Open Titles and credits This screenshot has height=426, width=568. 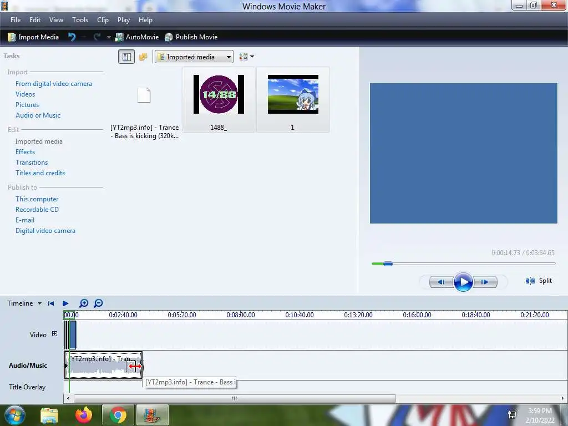[x=40, y=173]
